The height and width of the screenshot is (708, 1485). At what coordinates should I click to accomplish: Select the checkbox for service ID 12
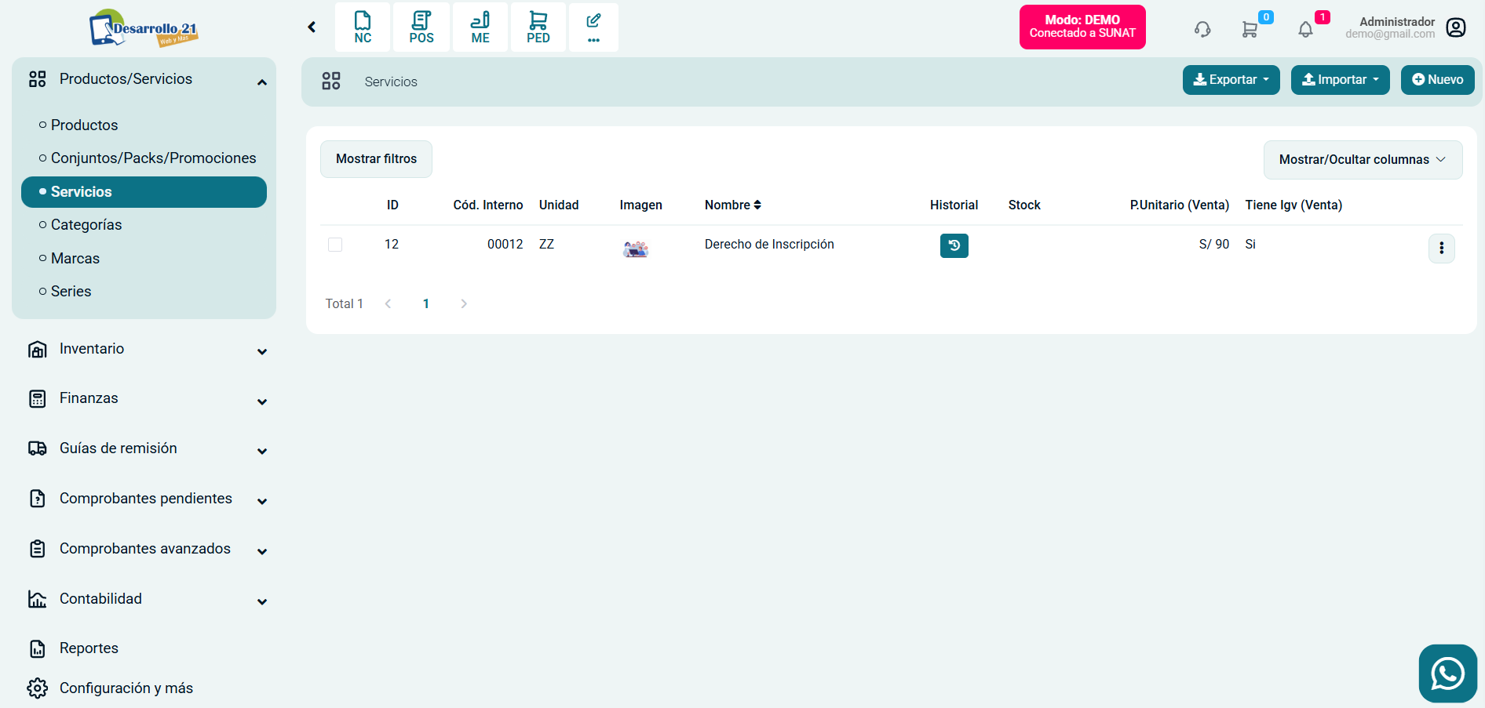[x=335, y=245]
